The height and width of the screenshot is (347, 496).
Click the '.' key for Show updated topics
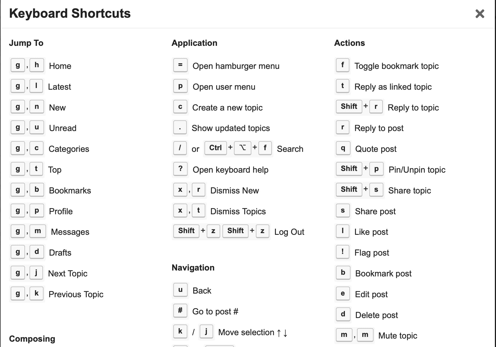180,127
